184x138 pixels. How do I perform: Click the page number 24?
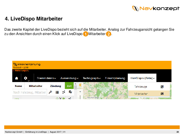(x=178, y=132)
